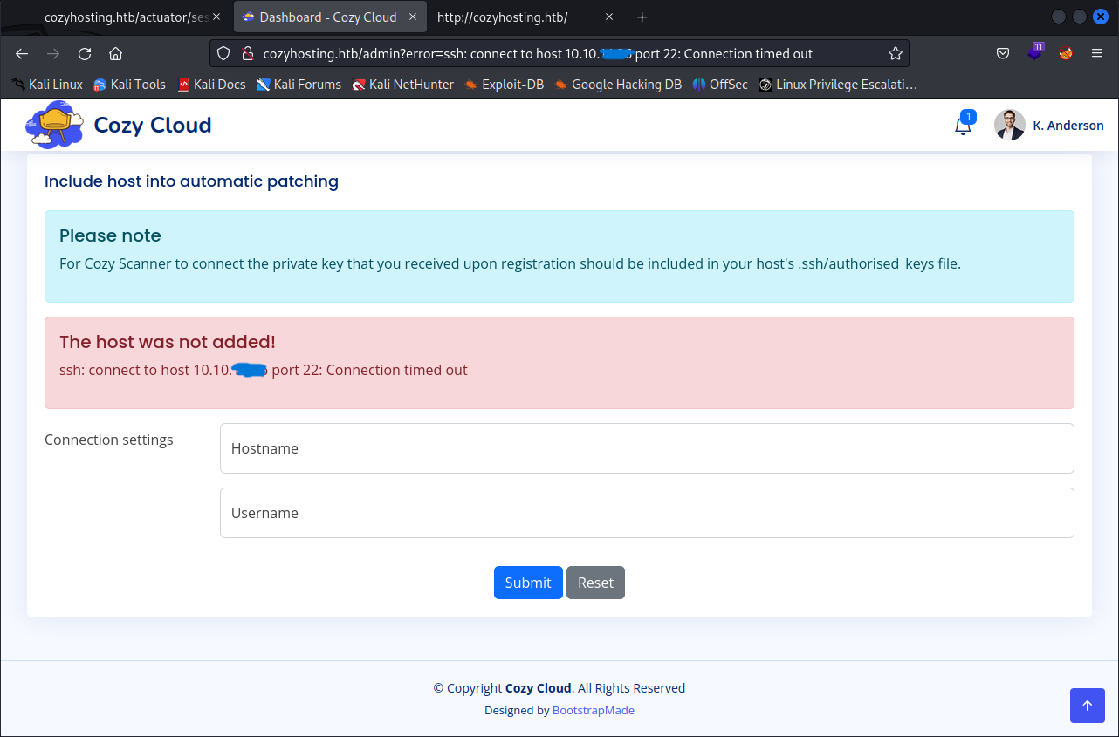Open the Exploit-DB bookmark

point(505,85)
